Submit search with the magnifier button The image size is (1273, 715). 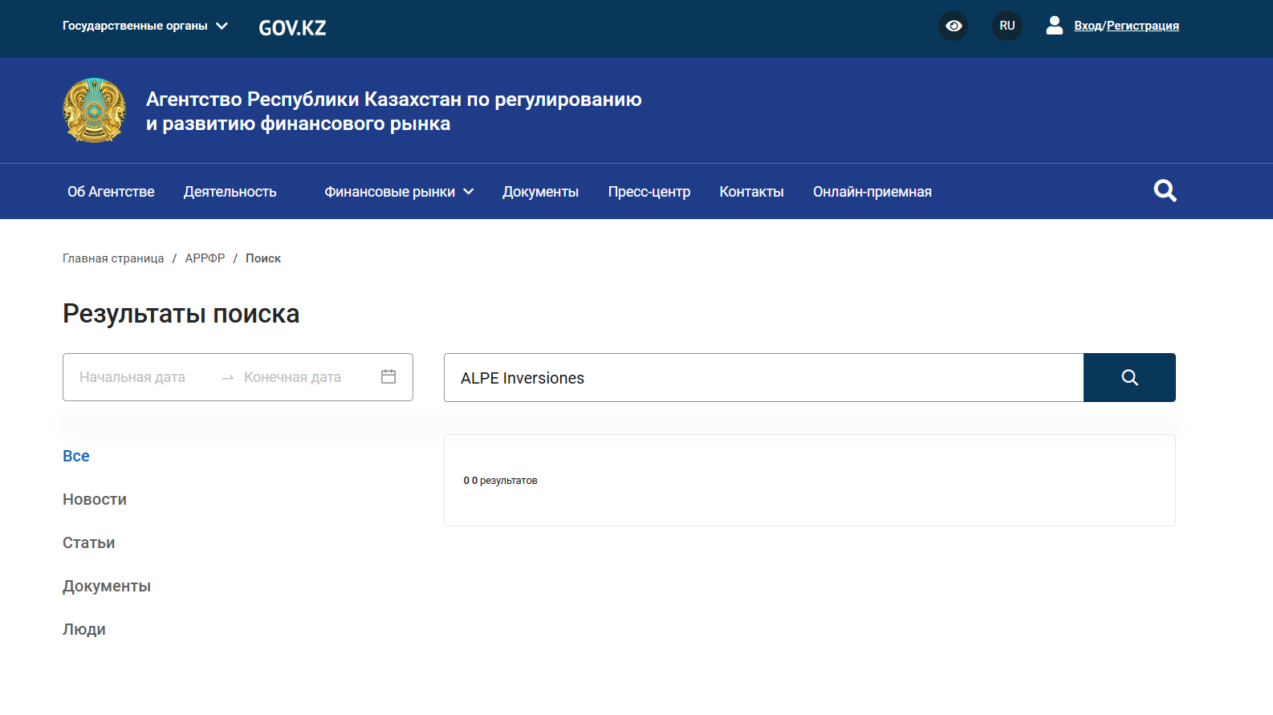point(1129,378)
